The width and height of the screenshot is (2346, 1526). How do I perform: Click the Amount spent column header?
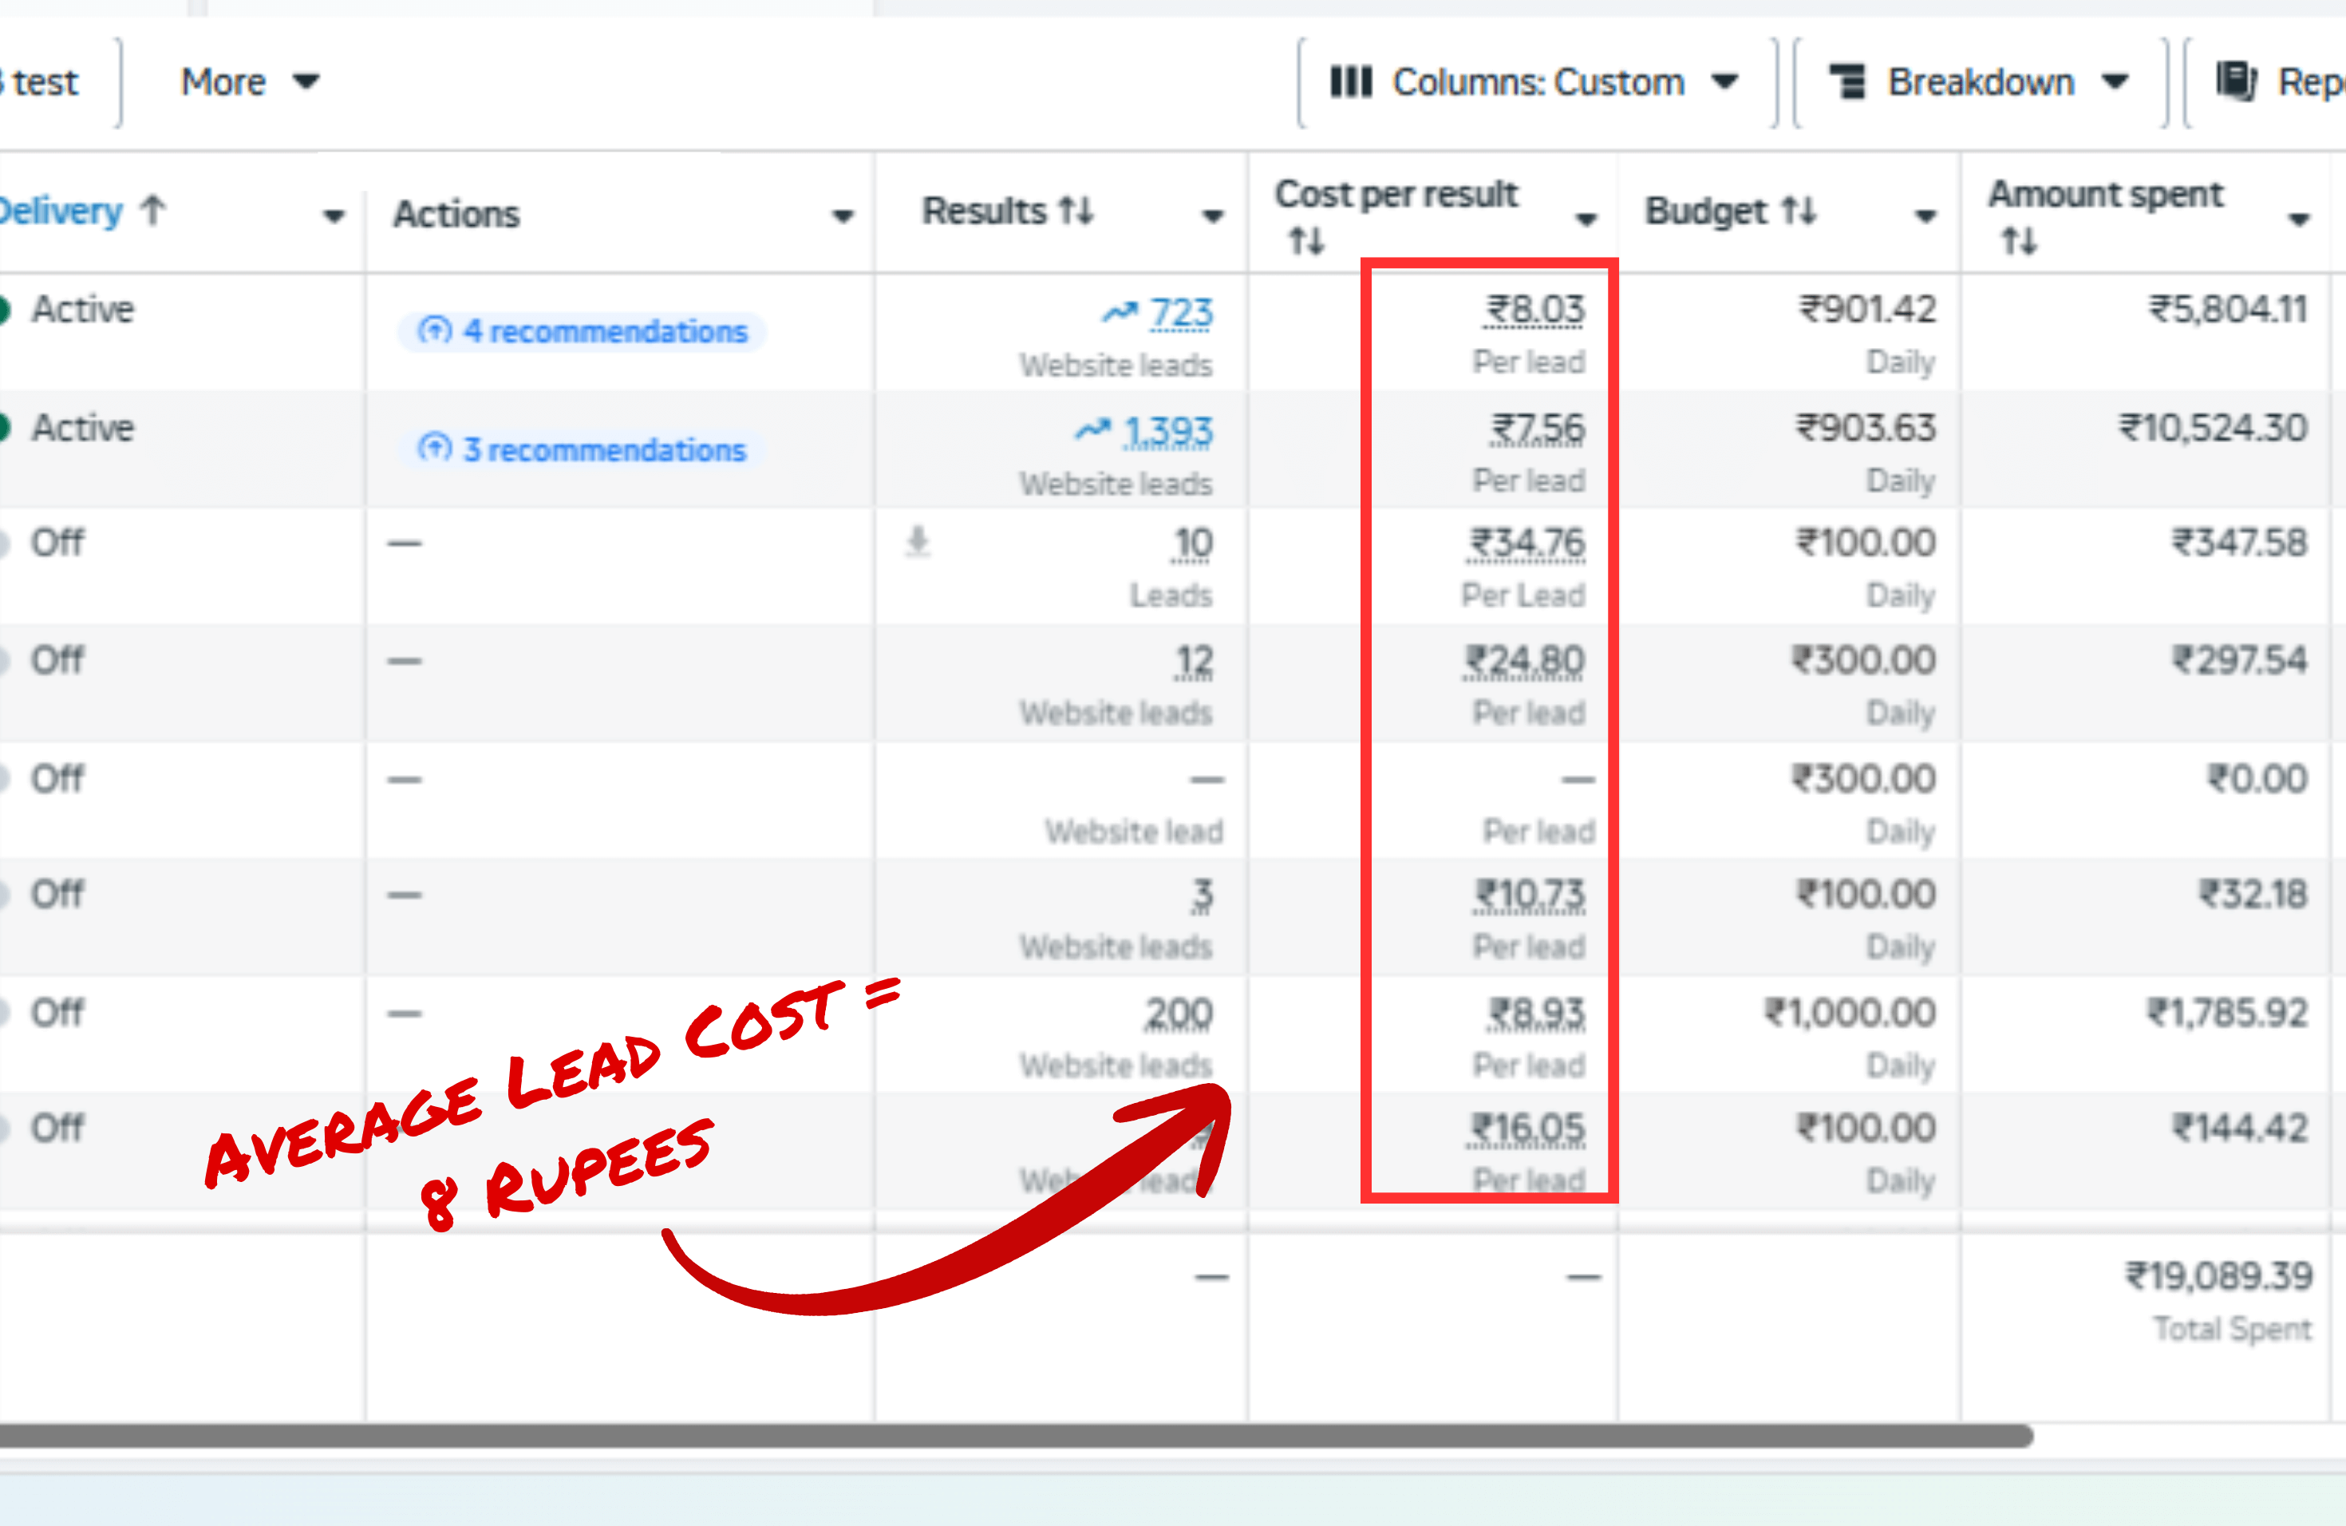pyautogui.click(x=2106, y=194)
